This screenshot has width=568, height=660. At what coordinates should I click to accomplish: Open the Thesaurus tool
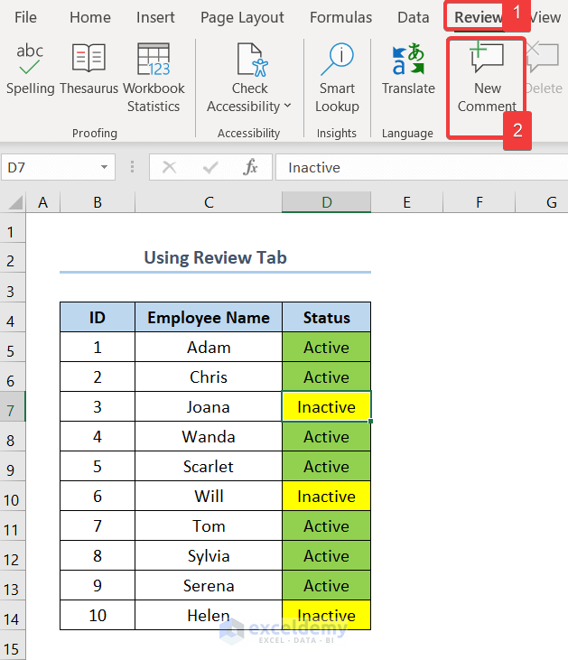pos(88,70)
